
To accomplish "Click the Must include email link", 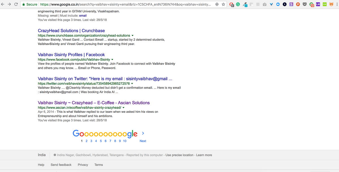I will (x=83, y=16).
